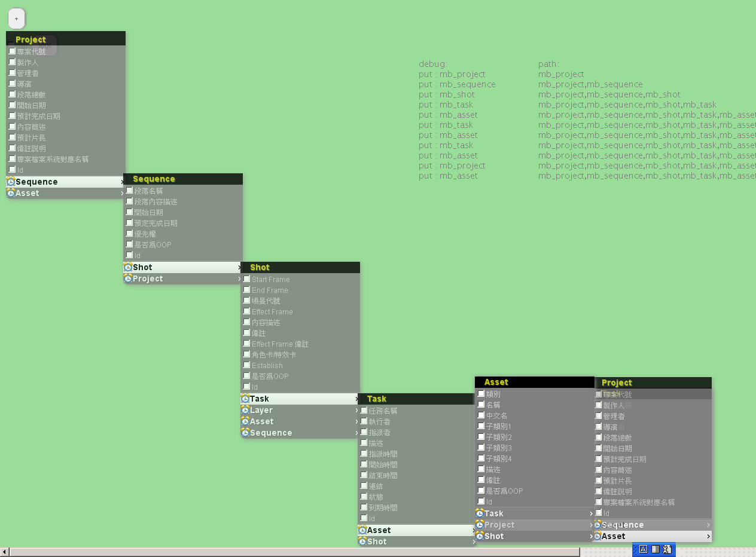Tick the 優先權 checkbox in Sequence menu
This screenshot has height=557, width=756.
130,234
